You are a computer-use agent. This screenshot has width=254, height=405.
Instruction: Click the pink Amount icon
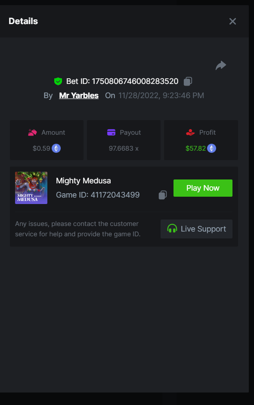point(33,133)
